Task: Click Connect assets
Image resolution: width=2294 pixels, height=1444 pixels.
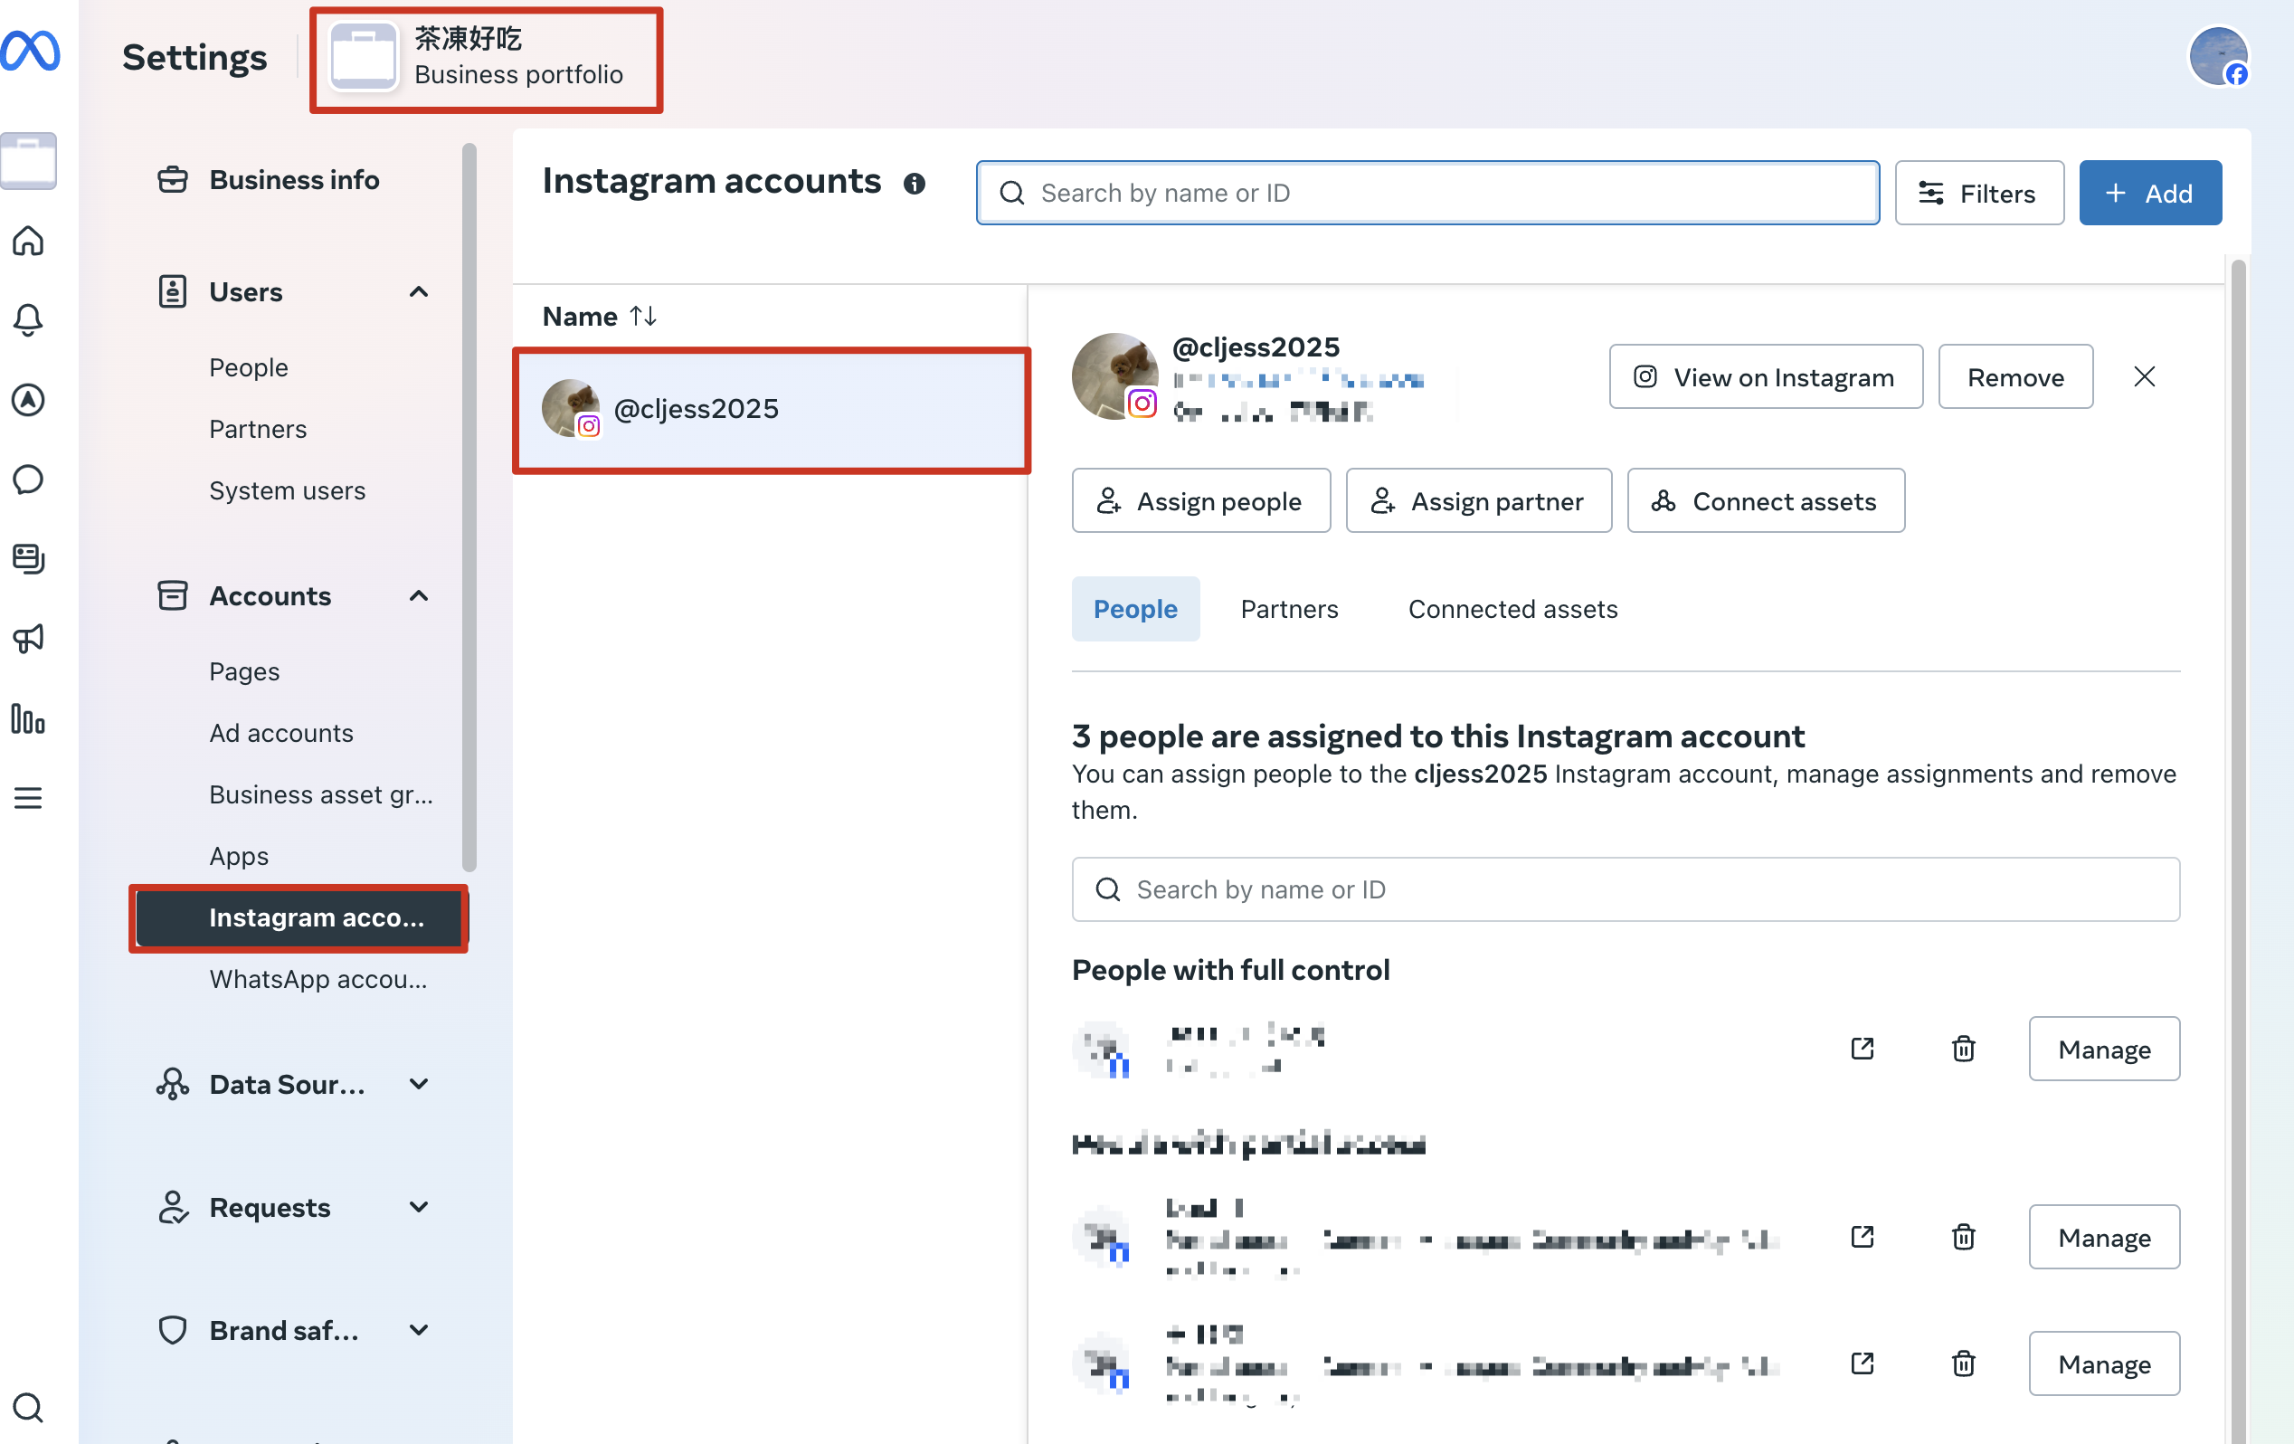Action: pos(1765,500)
